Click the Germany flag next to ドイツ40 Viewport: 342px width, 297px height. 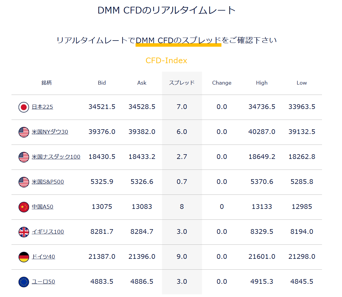click(24, 256)
